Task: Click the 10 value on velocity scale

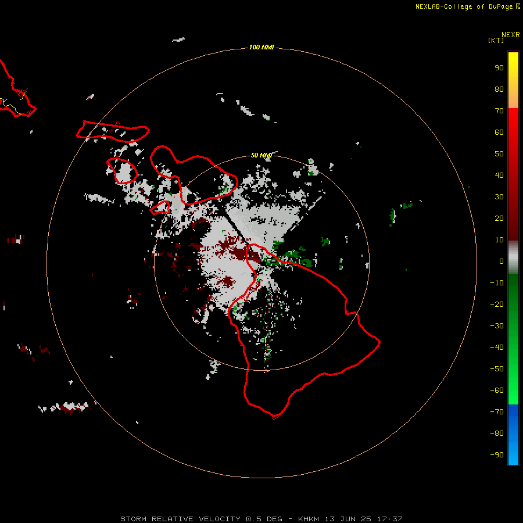Action: pos(499,240)
